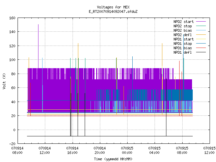Viewport: 216px width, 162px height.
Task: Click the black NPD1 defl legend line
Action: click(201, 52)
